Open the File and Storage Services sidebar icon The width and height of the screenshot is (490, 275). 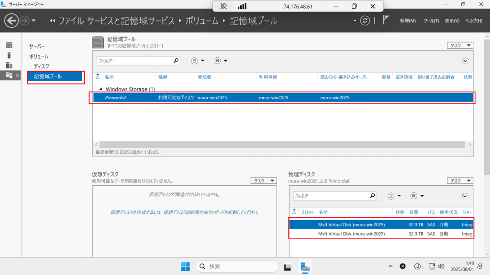(x=10, y=75)
